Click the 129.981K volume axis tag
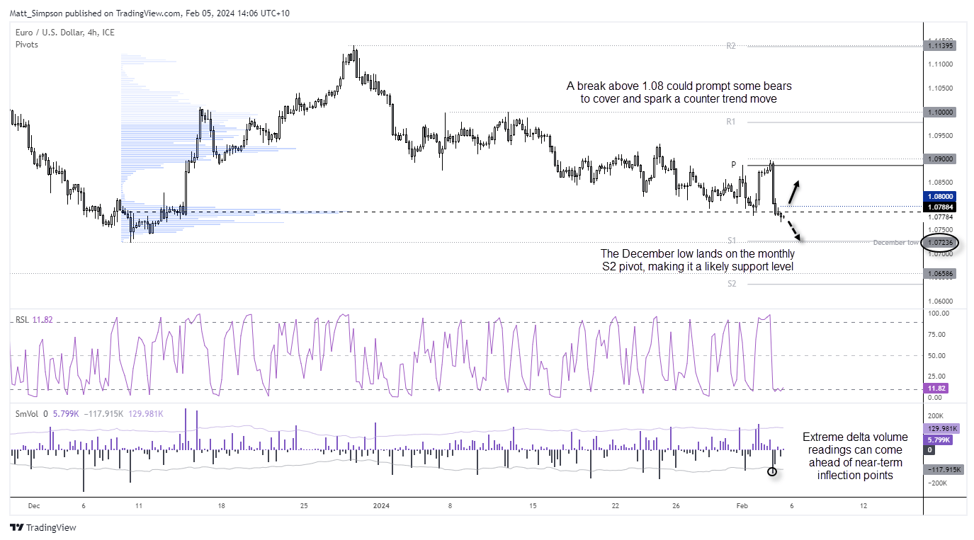The width and height of the screenshot is (974, 540). click(x=941, y=429)
